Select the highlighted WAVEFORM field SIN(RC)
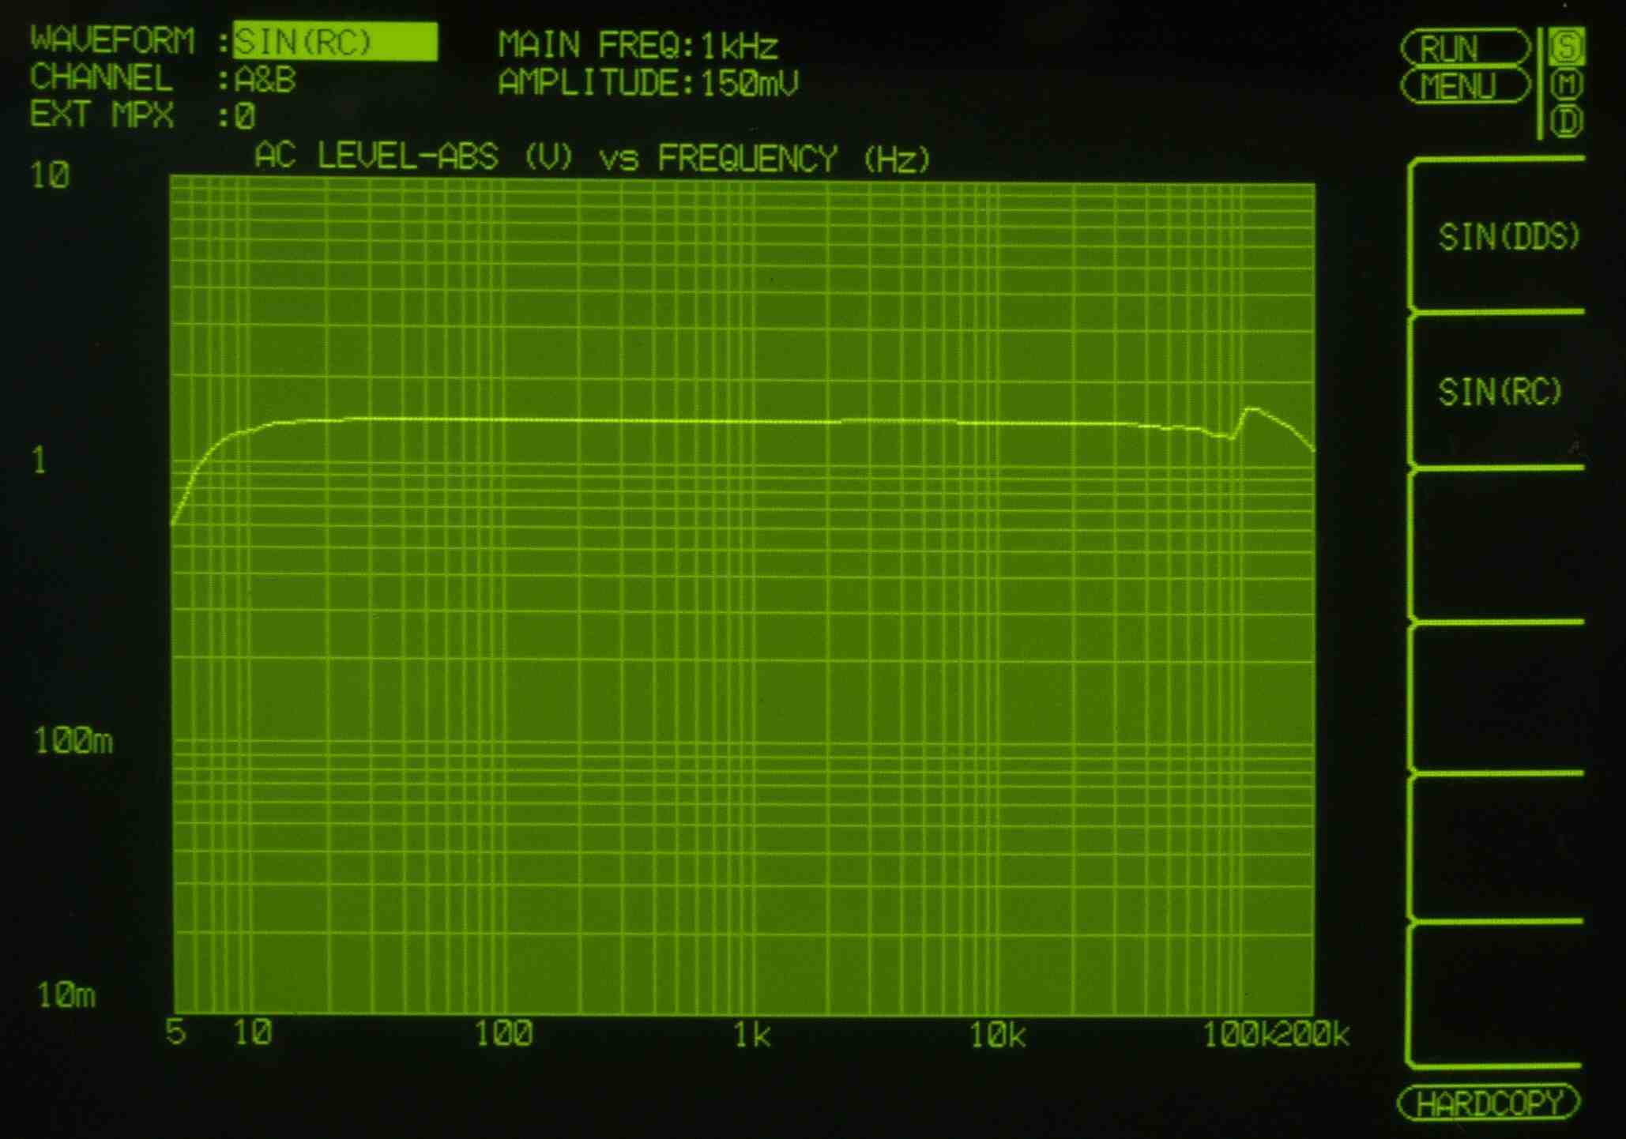The height and width of the screenshot is (1139, 1626). click(x=335, y=42)
